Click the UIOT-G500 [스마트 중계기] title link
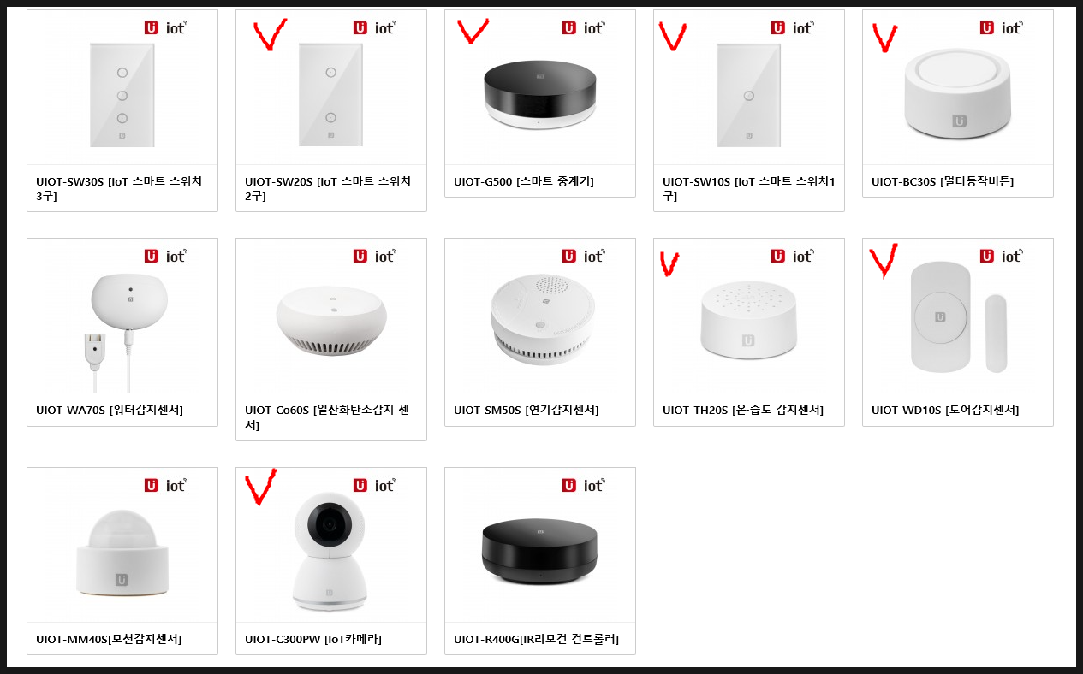 (523, 181)
